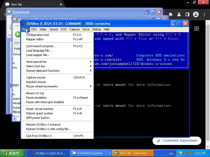Open the Supermium three-dot menu

204,14
